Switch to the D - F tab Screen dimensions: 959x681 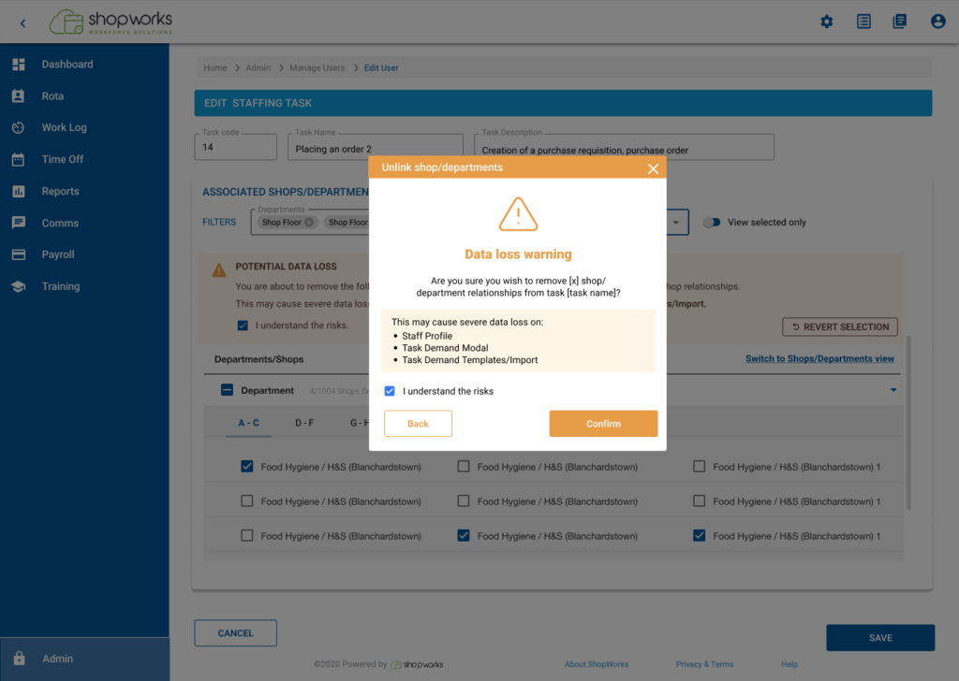click(x=304, y=423)
